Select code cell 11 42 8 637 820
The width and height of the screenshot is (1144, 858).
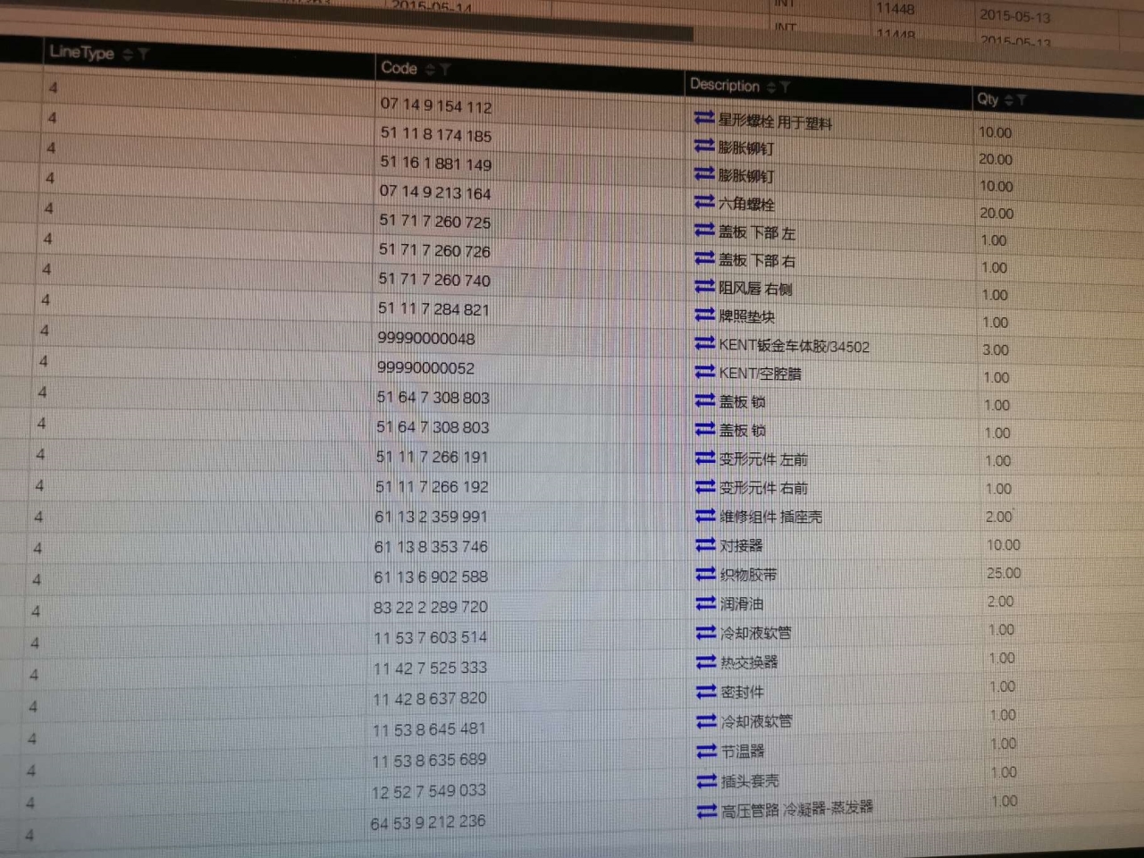(430, 699)
